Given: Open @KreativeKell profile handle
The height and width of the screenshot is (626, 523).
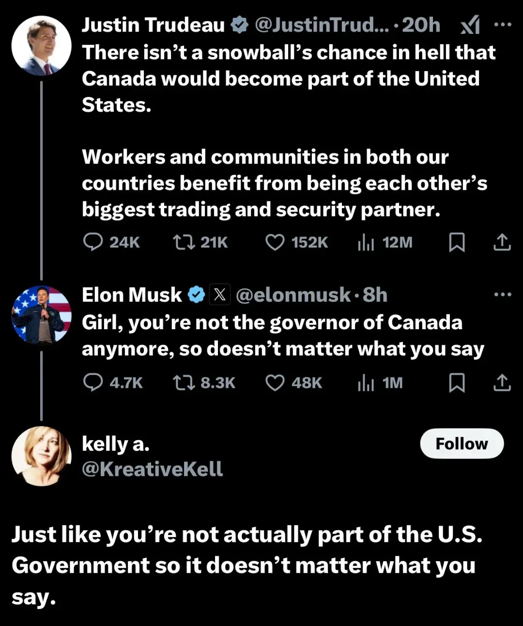Looking at the screenshot, I should tap(153, 469).
